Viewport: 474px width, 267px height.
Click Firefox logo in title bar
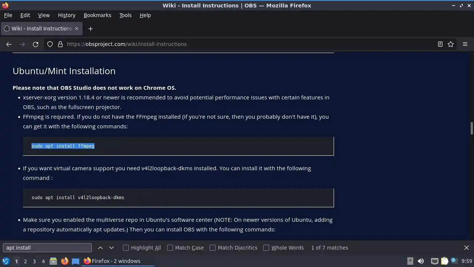tap(5, 6)
